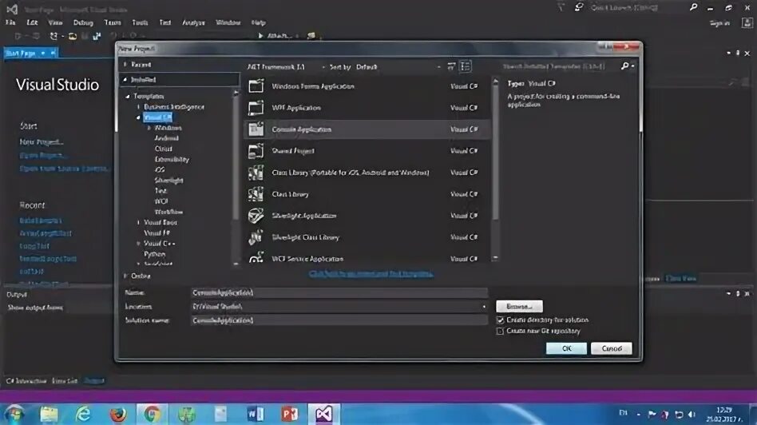Image resolution: width=757 pixels, height=425 pixels.
Task: Select the Console Application template icon
Action: [x=256, y=129]
